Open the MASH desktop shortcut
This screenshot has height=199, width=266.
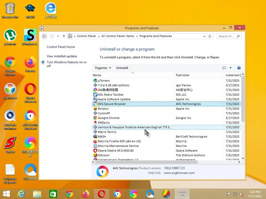coord(30,10)
